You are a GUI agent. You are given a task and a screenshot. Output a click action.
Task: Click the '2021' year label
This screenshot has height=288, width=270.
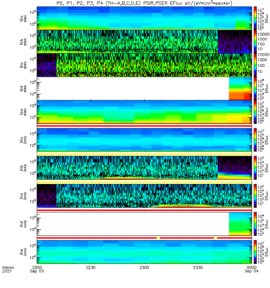click(x=7, y=271)
